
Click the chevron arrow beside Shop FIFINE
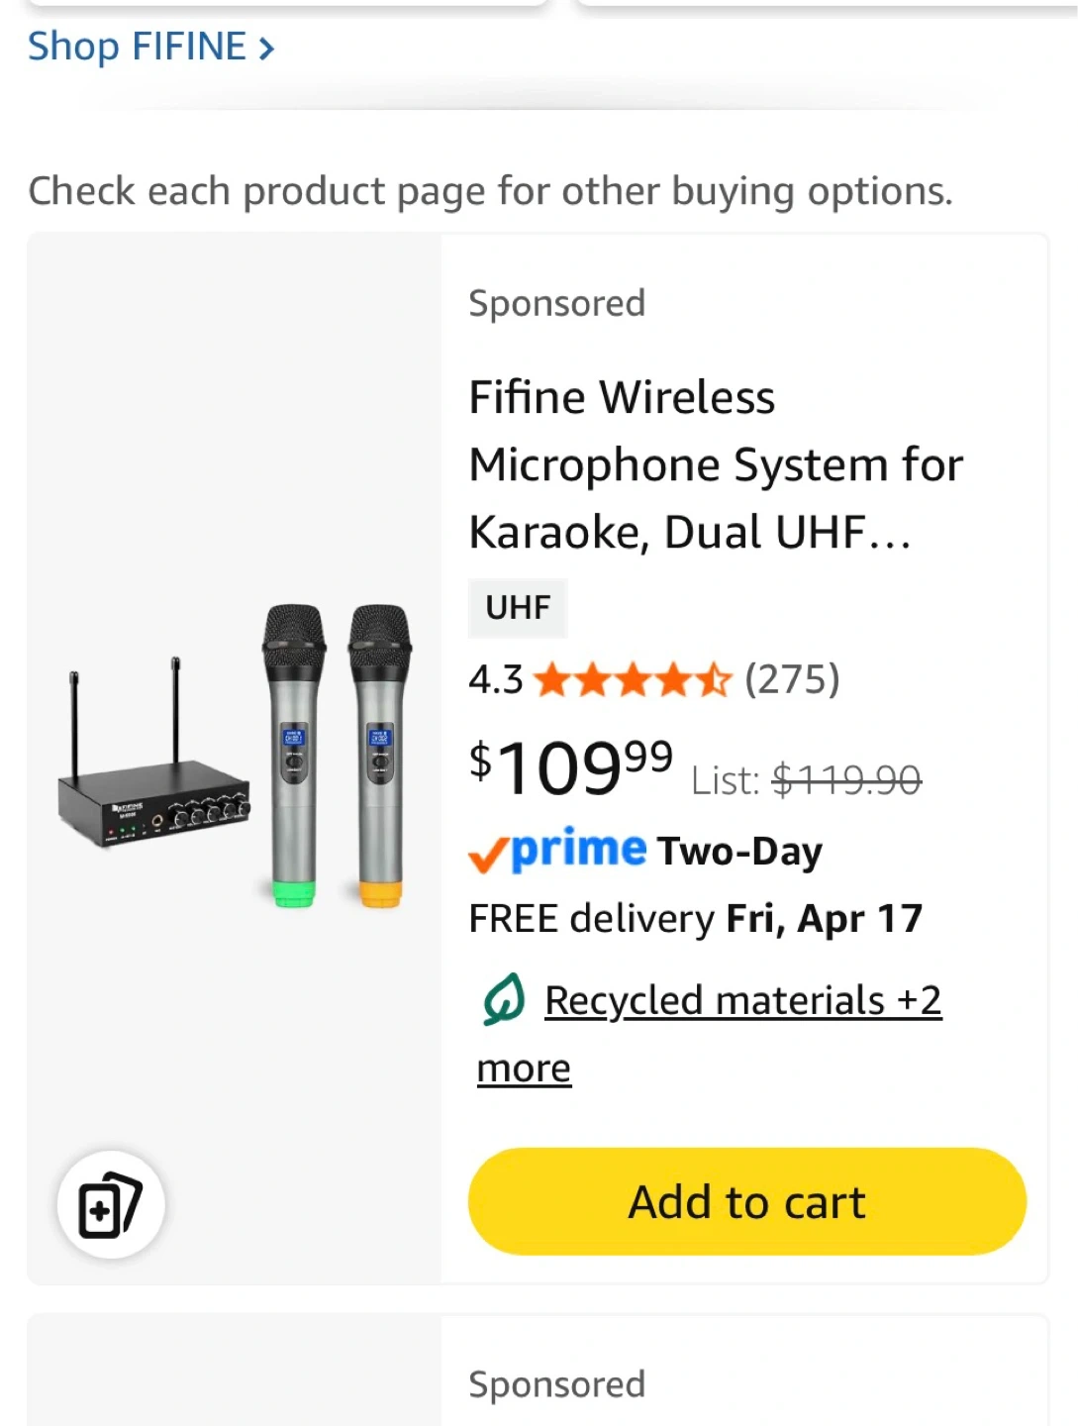click(265, 49)
